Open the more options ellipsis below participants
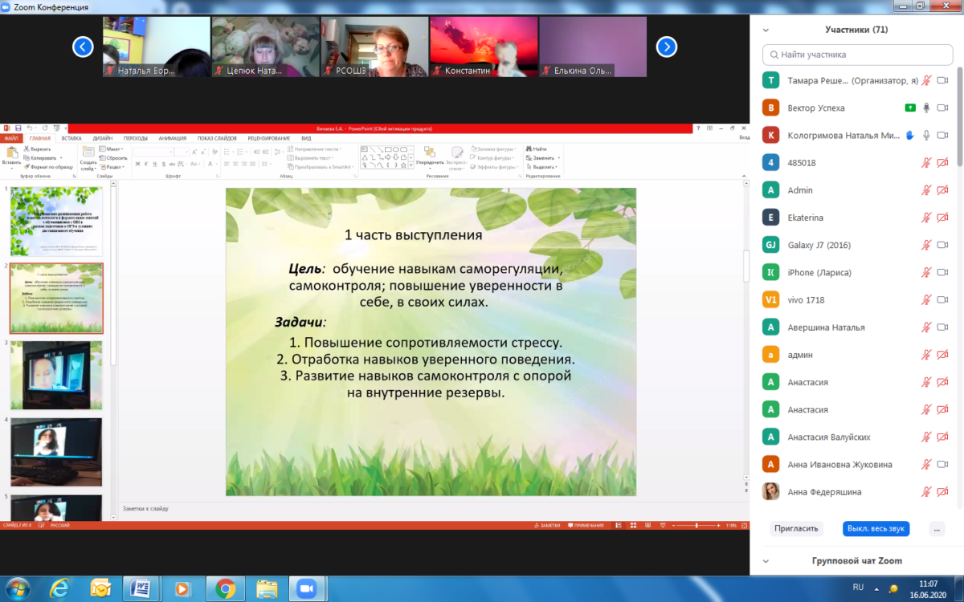 click(x=936, y=528)
